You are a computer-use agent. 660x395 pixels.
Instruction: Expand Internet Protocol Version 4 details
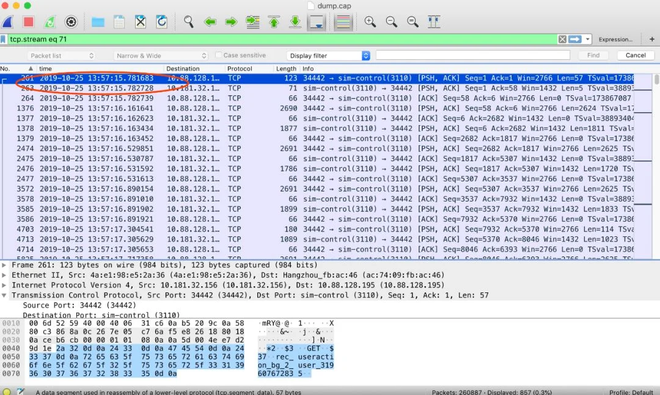[x=4, y=285]
